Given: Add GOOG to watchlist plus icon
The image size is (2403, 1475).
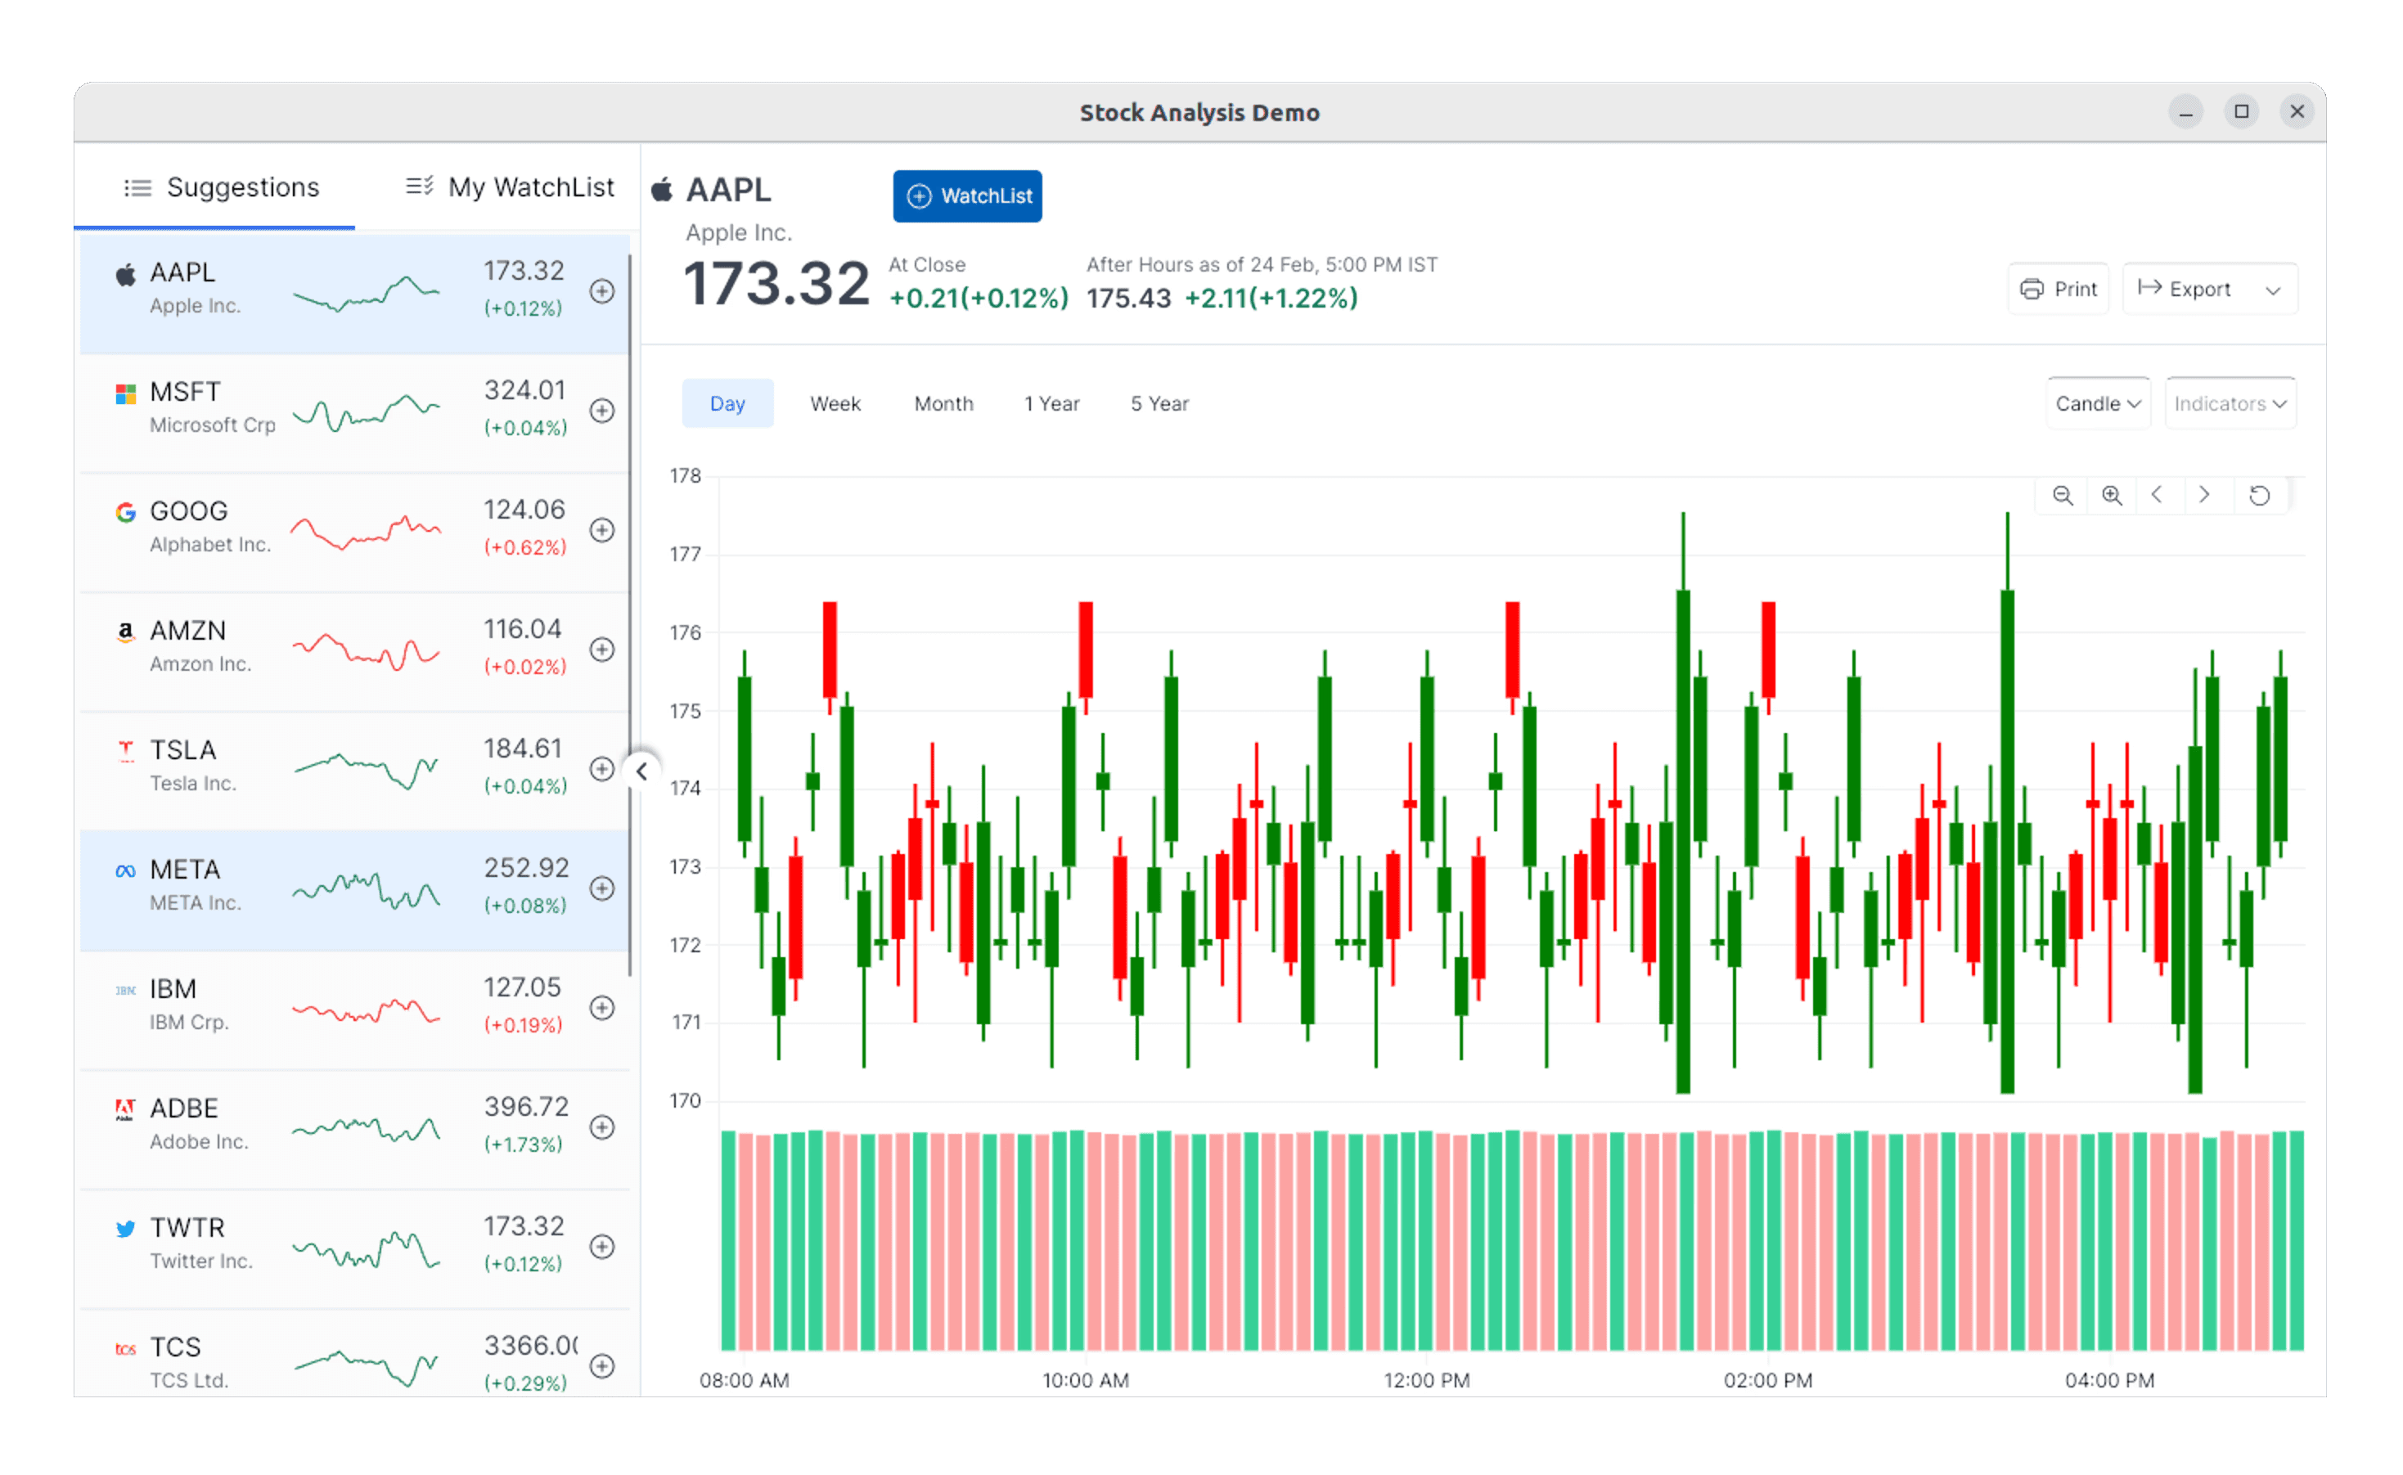Looking at the screenshot, I should [602, 530].
